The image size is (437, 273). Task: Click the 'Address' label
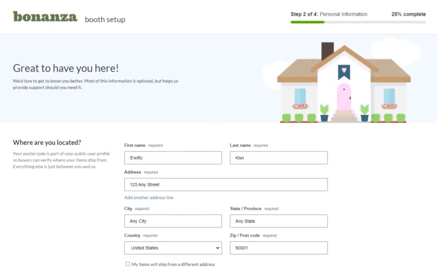tap(132, 172)
